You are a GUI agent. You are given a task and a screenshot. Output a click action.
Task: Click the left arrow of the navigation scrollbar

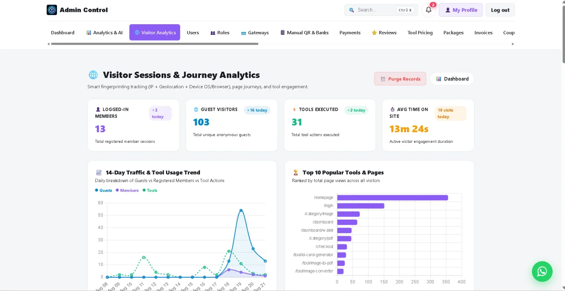pos(49,44)
